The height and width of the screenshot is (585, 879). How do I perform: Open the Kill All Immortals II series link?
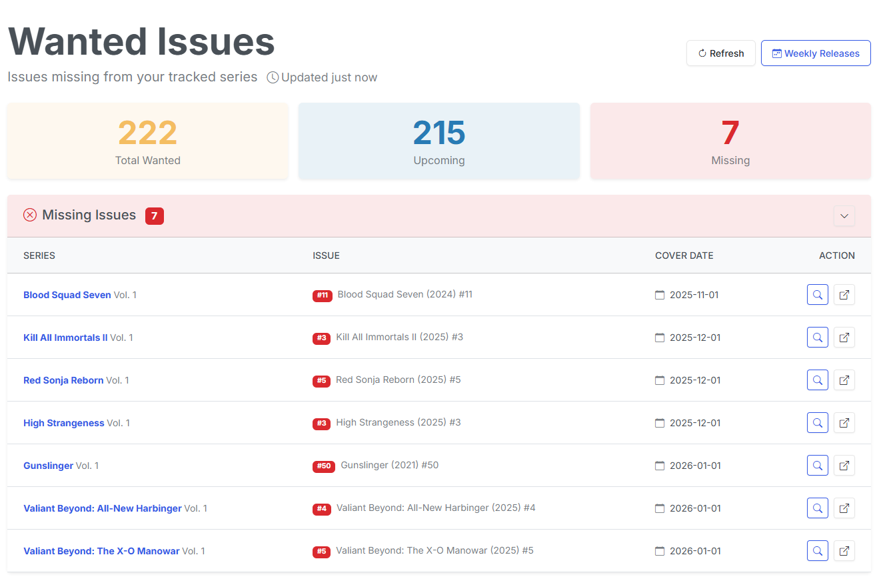tap(65, 338)
